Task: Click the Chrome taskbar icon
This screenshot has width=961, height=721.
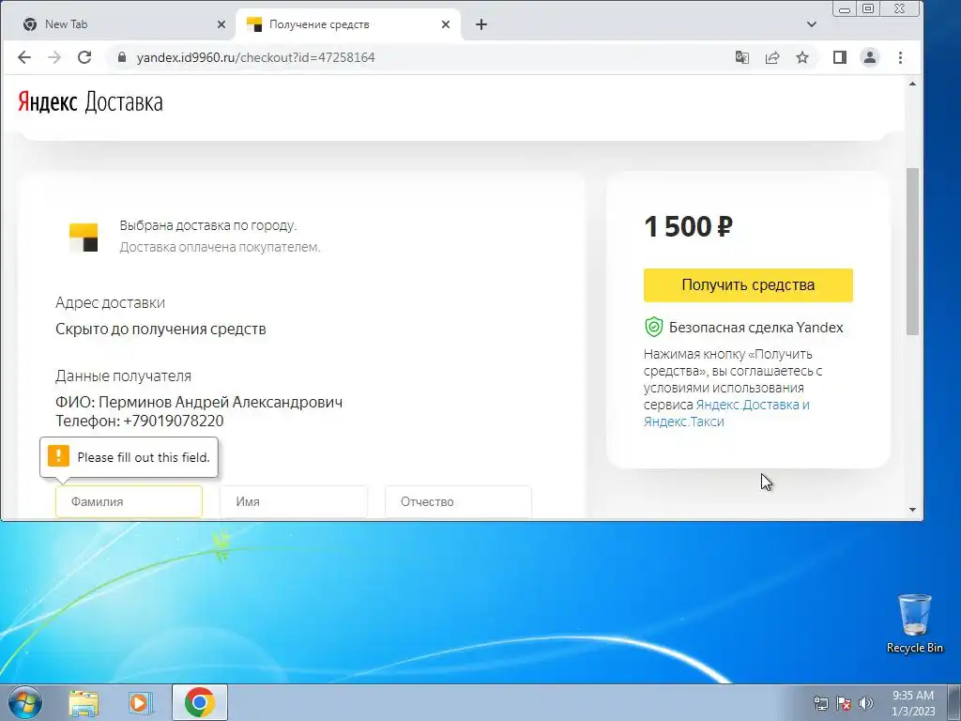Action: tap(200, 702)
